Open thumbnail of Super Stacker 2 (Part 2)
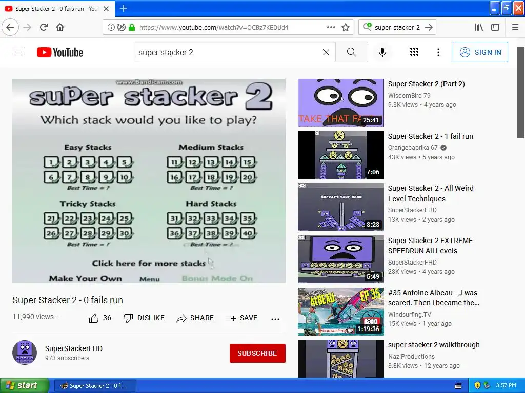This screenshot has height=393, width=525. [x=341, y=102]
